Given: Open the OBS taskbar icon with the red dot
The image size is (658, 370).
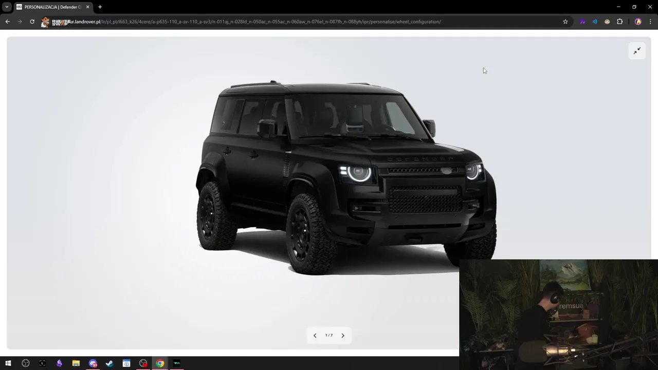Looking at the screenshot, I should click(x=143, y=363).
